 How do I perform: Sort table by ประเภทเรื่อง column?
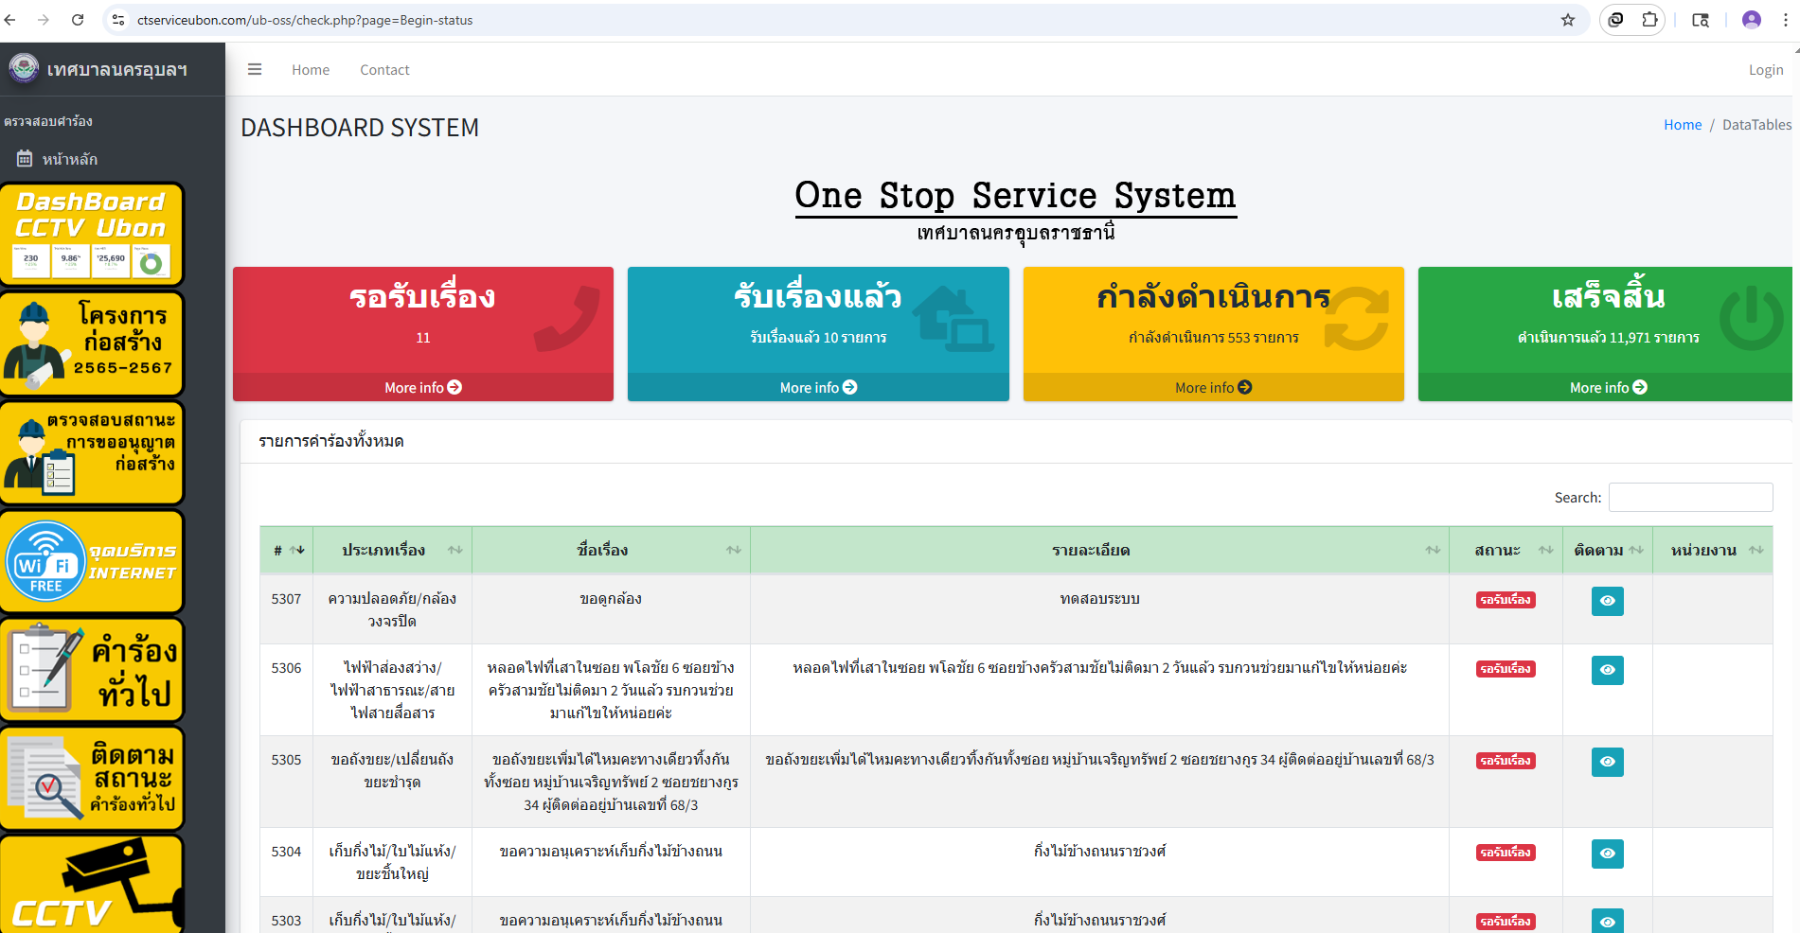[392, 550]
